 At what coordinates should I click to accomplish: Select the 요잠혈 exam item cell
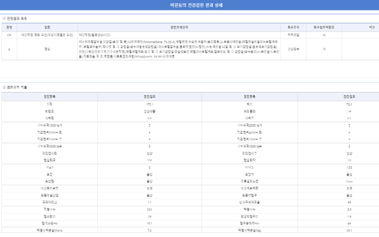50,181
